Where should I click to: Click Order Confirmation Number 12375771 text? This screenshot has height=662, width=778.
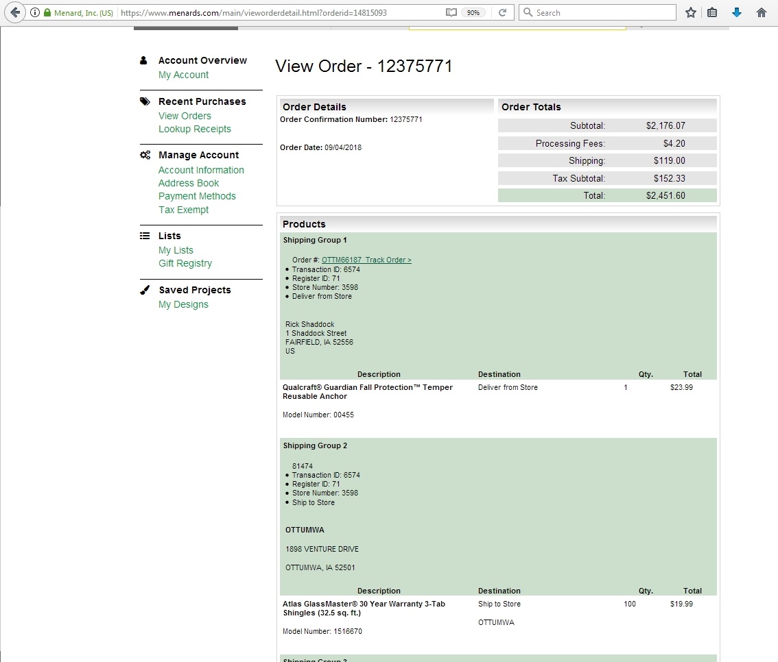tap(351, 119)
